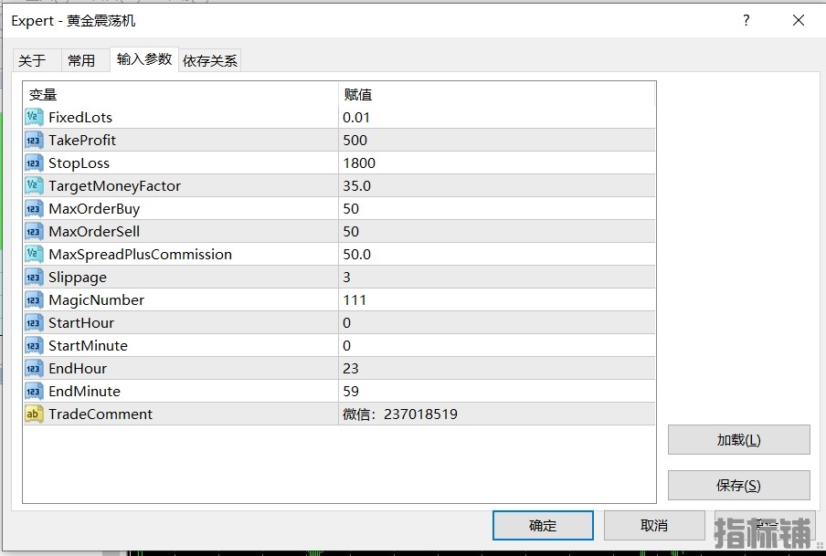This screenshot has width=826, height=556.
Task: Select the FixedLots value 0.01 cell
Action: click(496, 117)
